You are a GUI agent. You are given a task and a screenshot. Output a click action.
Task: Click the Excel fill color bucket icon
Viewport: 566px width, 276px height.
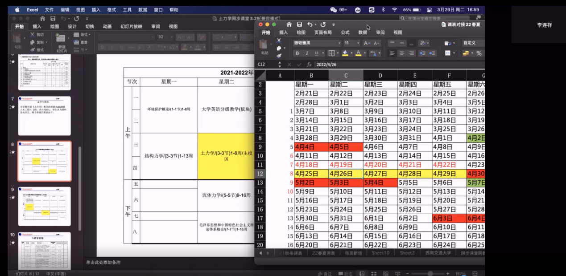pos(345,53)
